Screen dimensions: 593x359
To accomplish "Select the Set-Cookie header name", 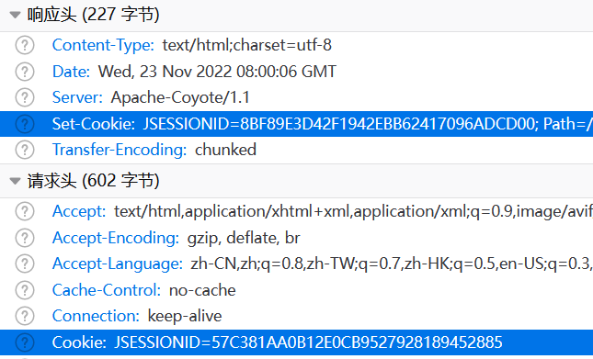I will [94, 124].
